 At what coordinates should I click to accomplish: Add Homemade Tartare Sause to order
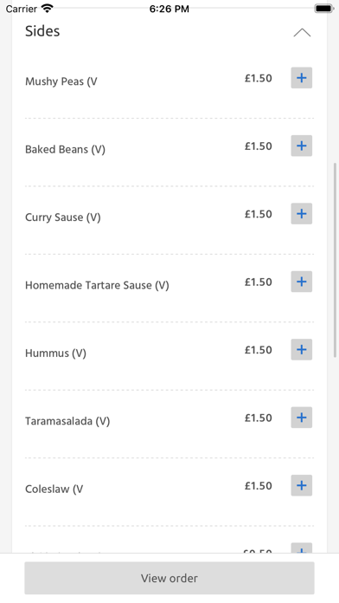click(301, 282)
